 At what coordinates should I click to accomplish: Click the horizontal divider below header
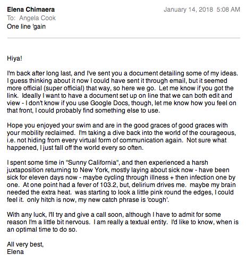click(x=124, y=38)
